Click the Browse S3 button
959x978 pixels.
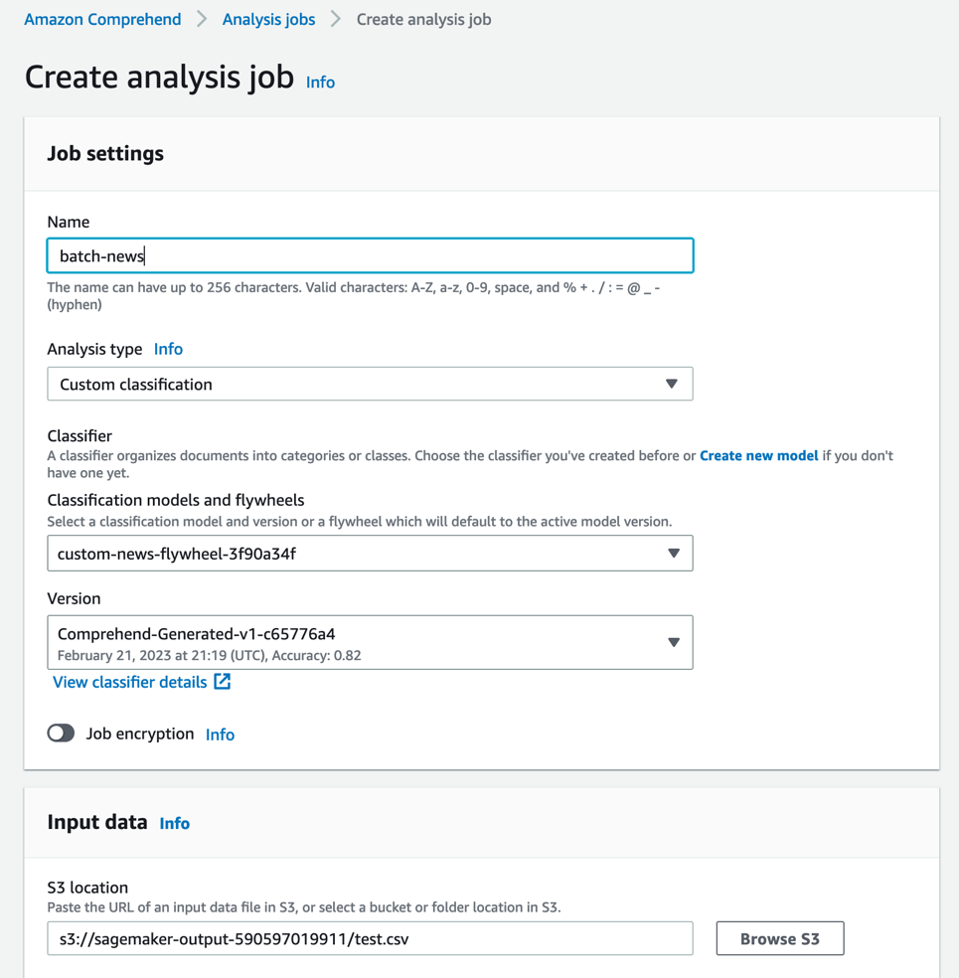[x=779, y=938]
